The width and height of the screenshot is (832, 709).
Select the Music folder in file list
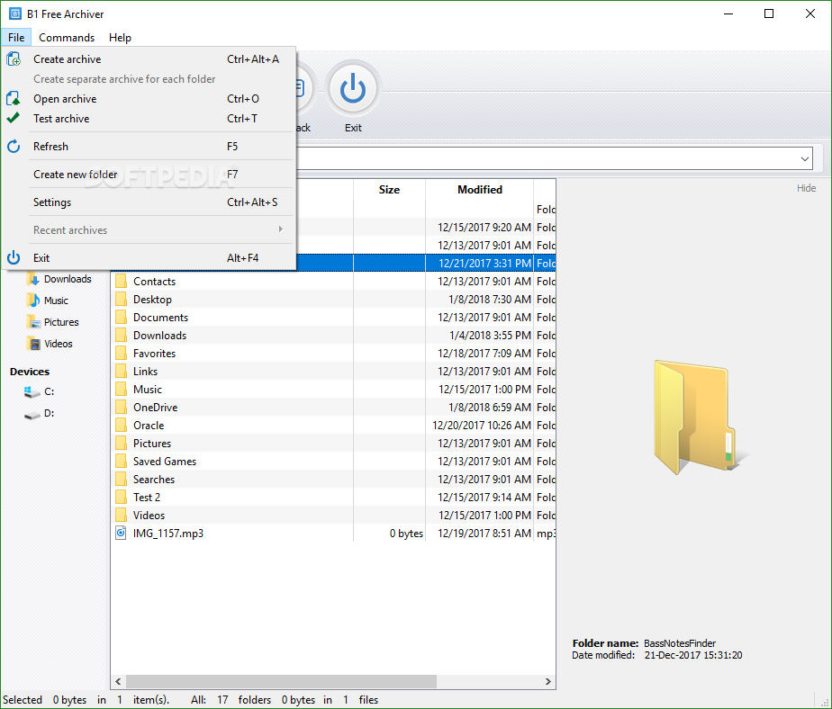333,390
